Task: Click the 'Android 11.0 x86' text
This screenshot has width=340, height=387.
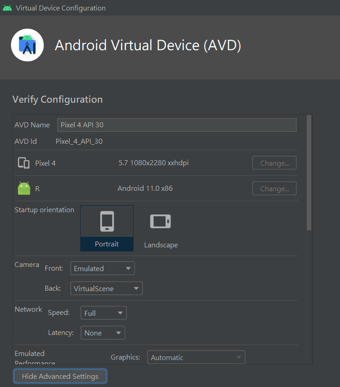Action: tap(145, 188)
